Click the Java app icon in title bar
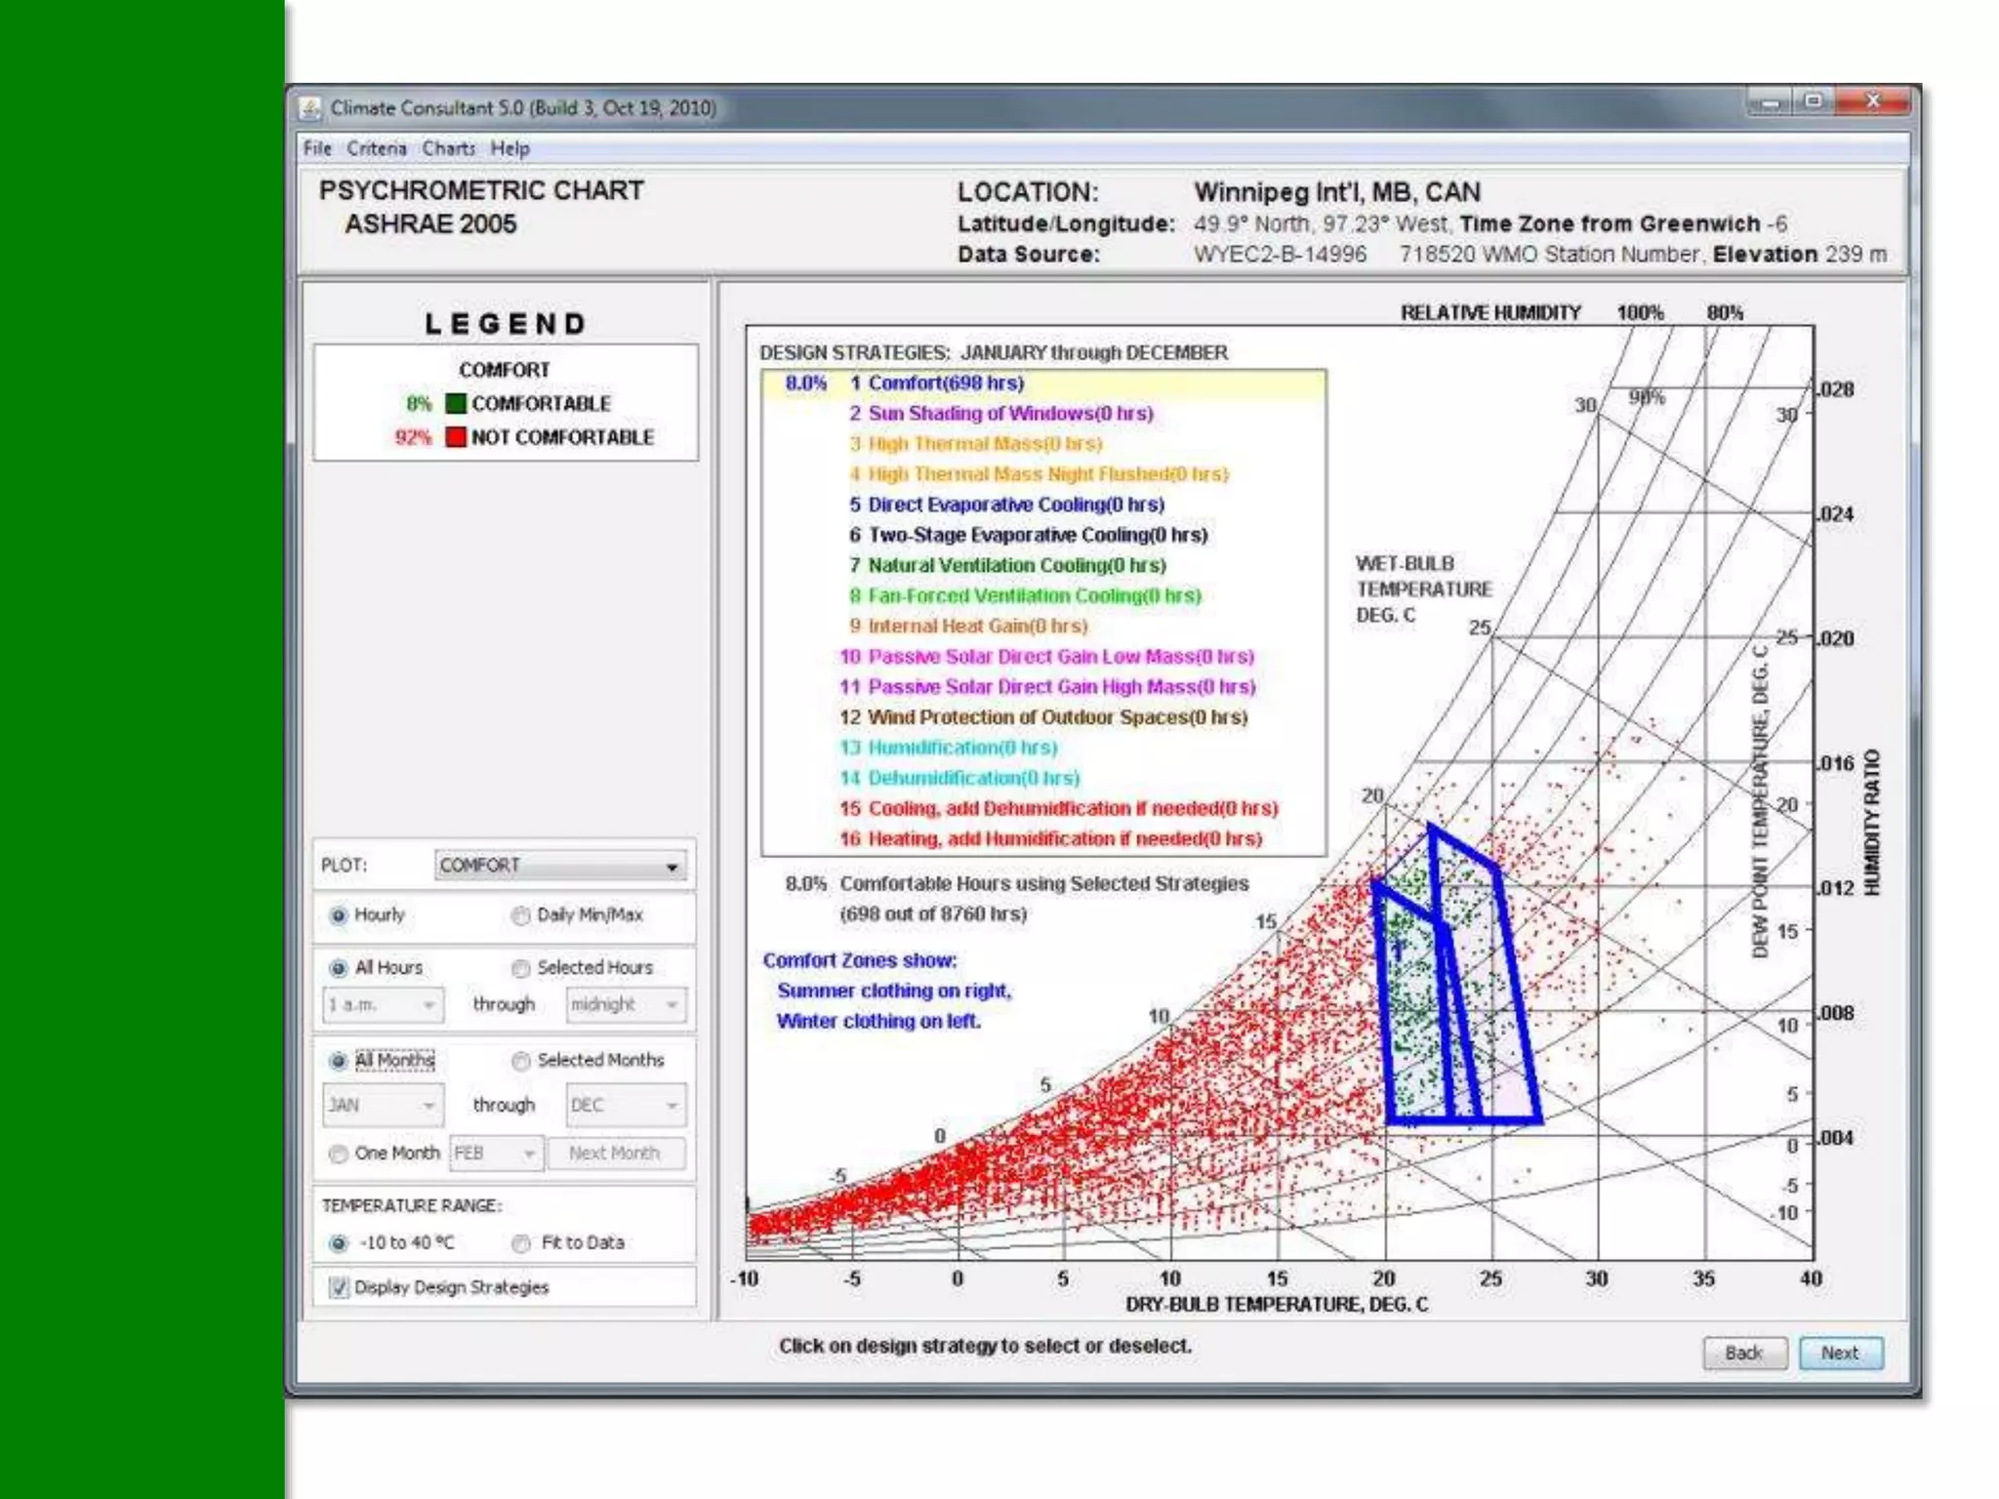This screenshot has width=1999, height=1499. (310, 107)
